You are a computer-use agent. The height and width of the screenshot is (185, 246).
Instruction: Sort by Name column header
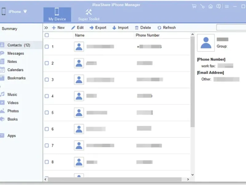80,35
